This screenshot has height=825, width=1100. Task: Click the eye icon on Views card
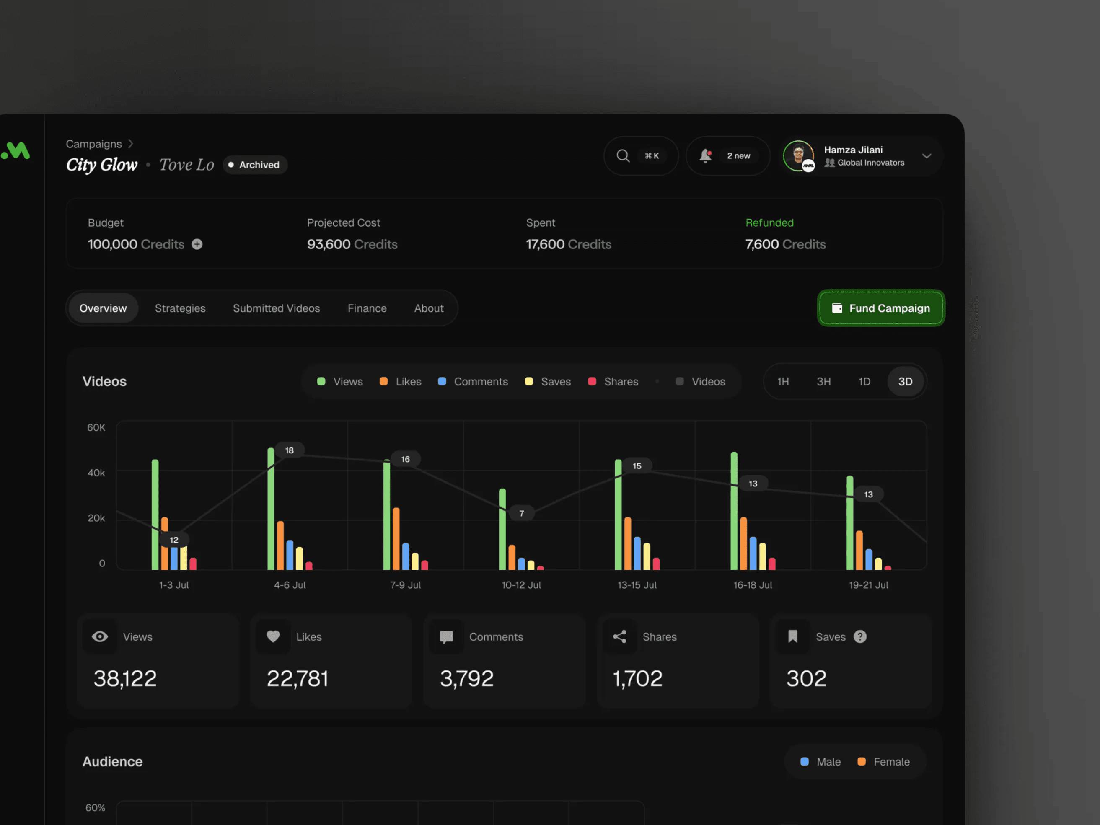coord(100,636)
